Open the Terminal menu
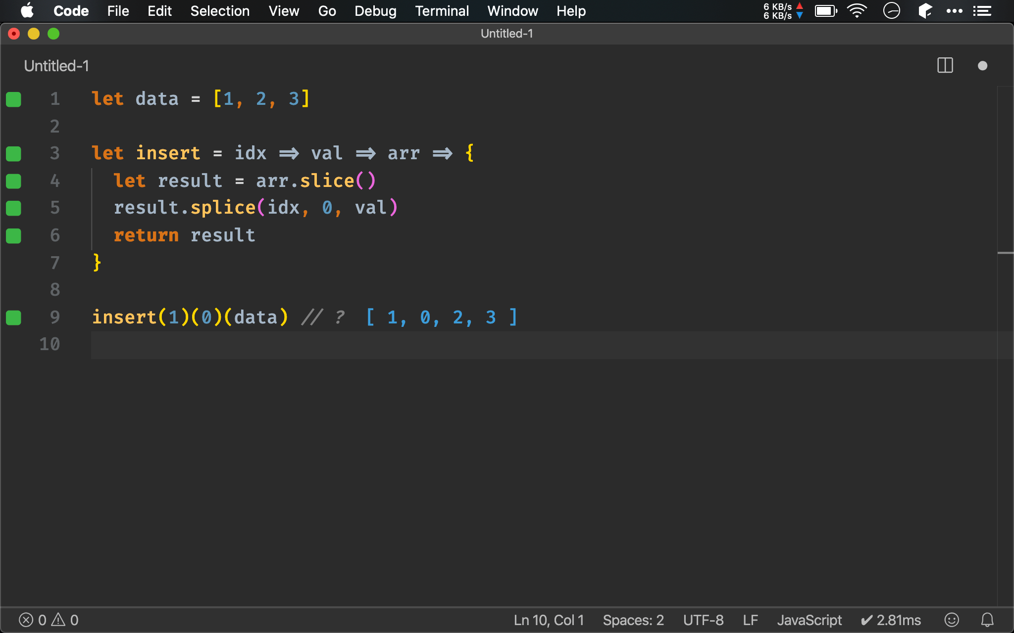 (442, 11)
